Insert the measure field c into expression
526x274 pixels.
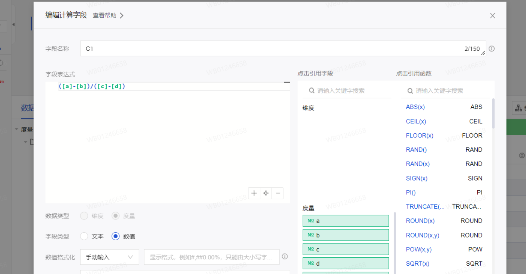click(345, 249)
